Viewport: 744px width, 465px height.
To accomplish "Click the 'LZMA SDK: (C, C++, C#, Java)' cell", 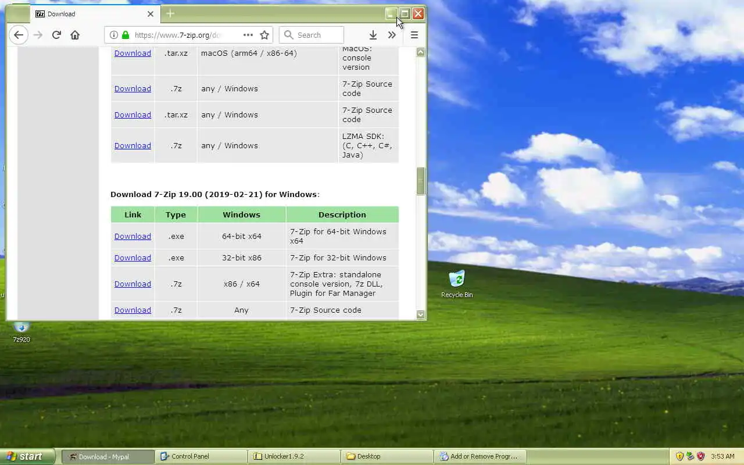I will pos(367,145).
